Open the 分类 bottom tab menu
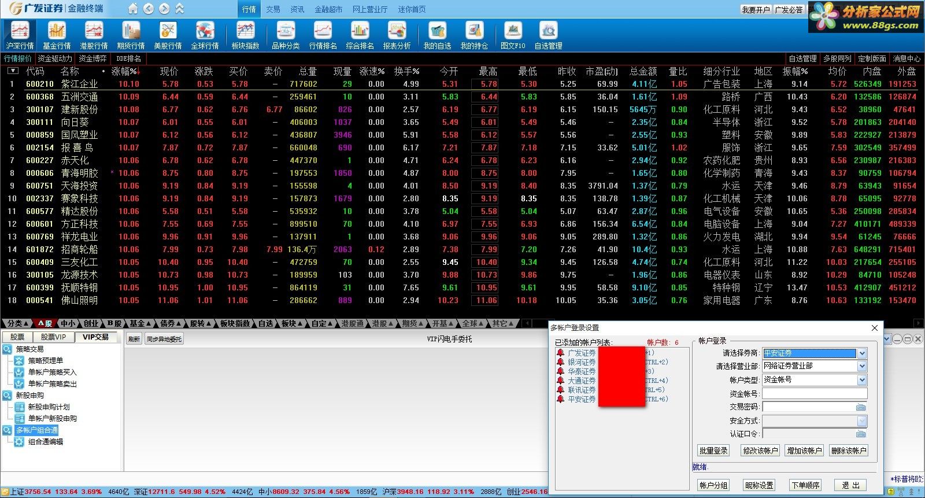Image resolution: width=925 pixels, height=498 pixels. point(16,323)
